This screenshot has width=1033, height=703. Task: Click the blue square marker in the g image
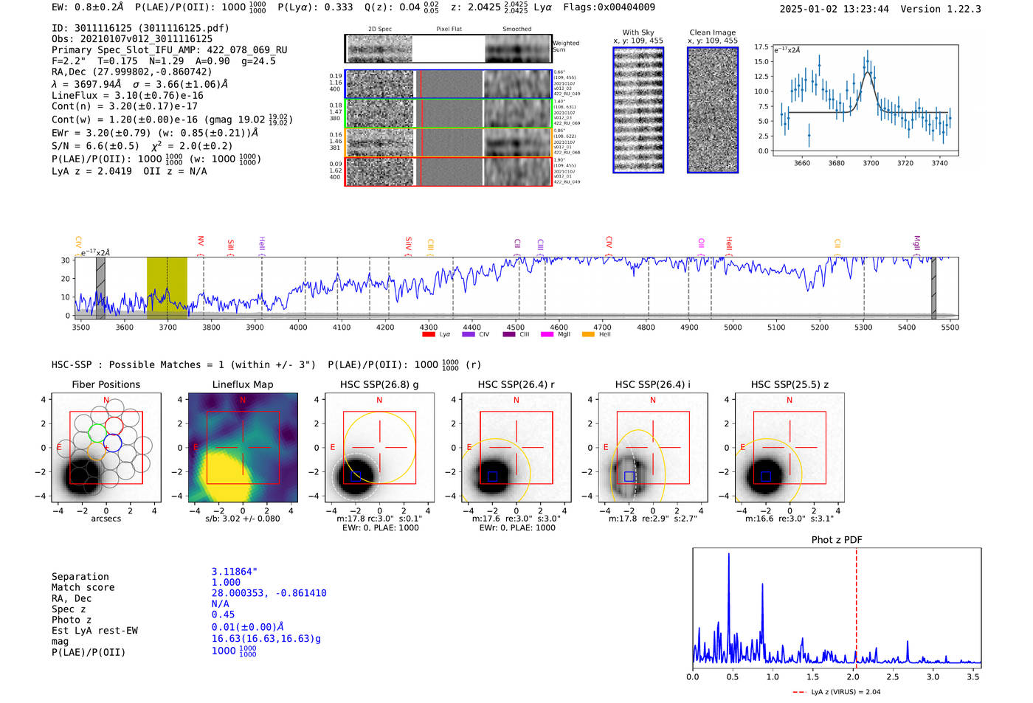click(x=356, y=477)
